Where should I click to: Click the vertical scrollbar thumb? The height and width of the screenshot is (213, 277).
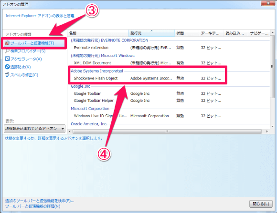[272, 66]
